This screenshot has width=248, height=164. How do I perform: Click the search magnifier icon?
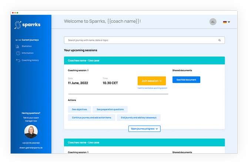coord(219,40)
